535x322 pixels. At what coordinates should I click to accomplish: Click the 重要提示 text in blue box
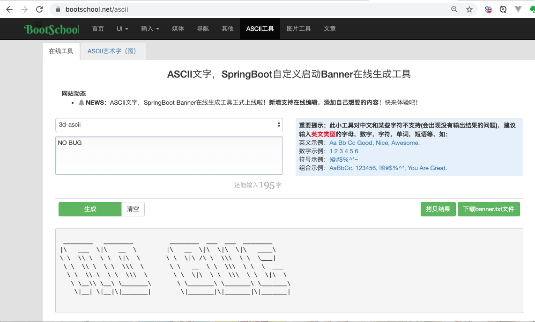(x=312, y=126)
